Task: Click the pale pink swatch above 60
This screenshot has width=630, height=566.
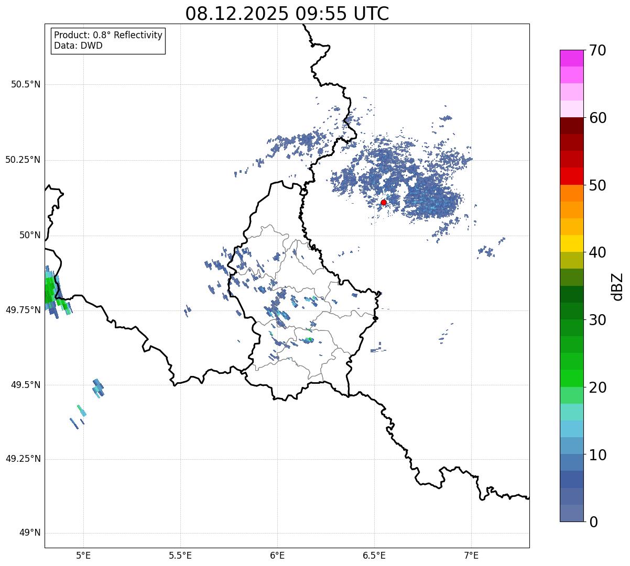Action: point(572,109)
